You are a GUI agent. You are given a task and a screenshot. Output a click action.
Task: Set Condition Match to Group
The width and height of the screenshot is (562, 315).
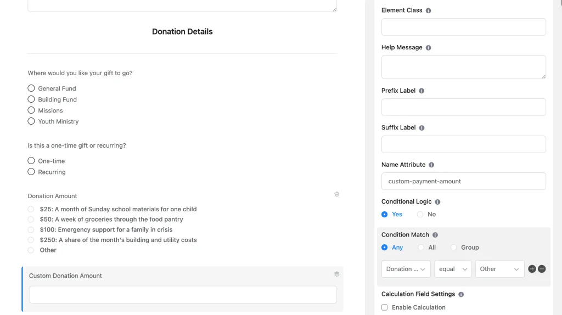pos(454,248)
